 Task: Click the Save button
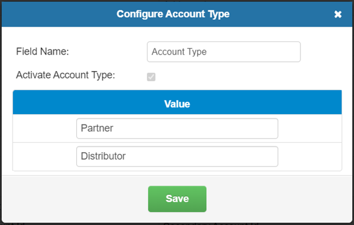click(x=177, y=199)
